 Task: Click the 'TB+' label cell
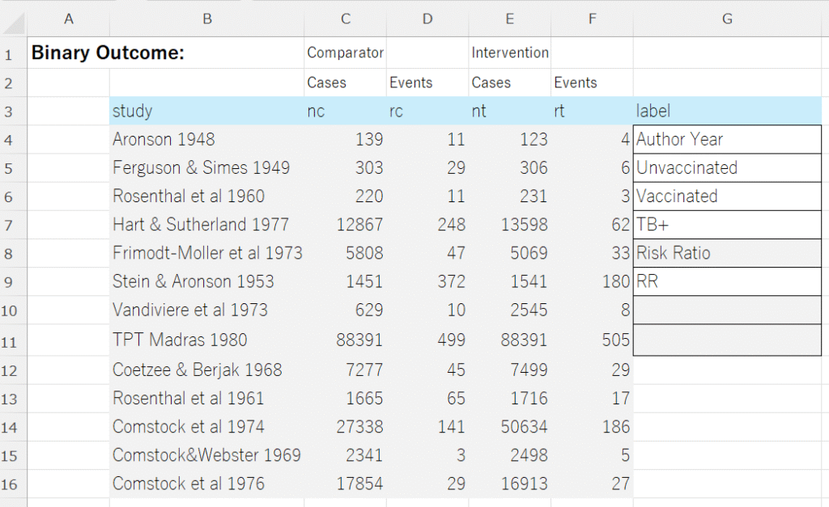coord(727,225)
